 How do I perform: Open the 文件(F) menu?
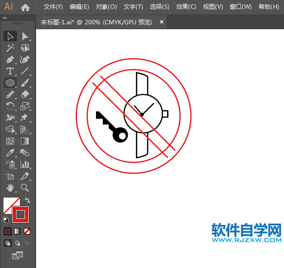click(53, 7)
